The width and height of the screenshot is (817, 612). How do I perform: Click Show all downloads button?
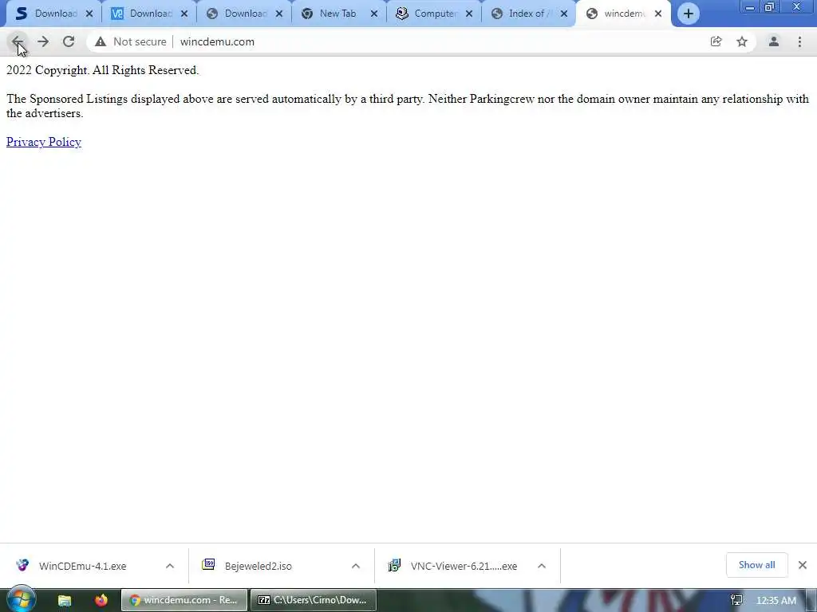[x=756, y=565]
